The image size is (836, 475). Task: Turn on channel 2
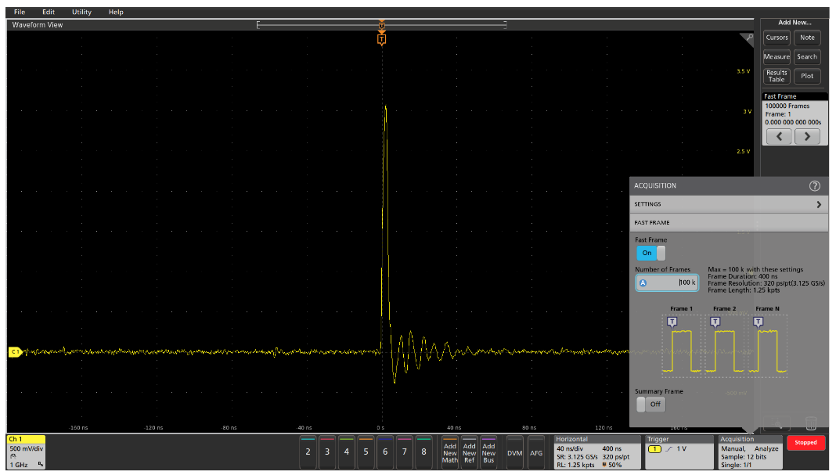click(x=308, y=452)
